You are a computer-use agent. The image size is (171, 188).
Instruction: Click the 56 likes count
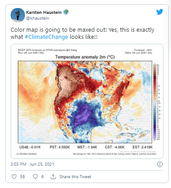coord(22,177)
